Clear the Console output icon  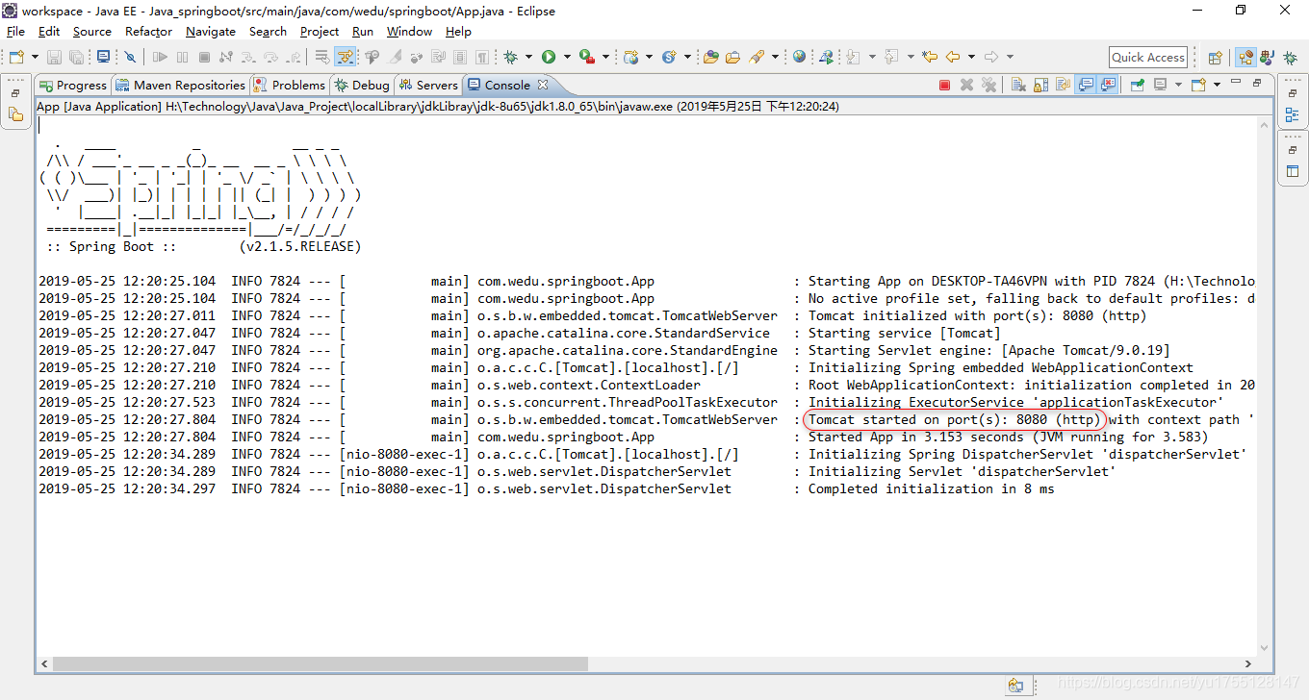(1018, 85)
